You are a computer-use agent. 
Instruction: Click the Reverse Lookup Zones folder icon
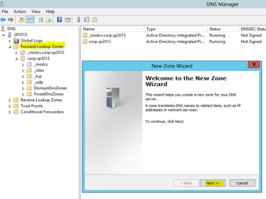pos(16,100)
